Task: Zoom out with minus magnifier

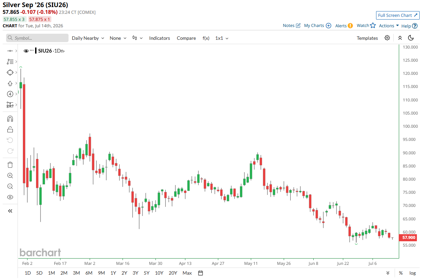Action: tap(10, 186)
